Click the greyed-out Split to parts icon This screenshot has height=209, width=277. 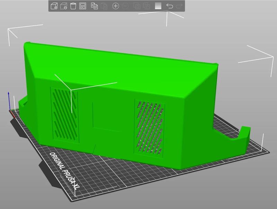point(146,6)
